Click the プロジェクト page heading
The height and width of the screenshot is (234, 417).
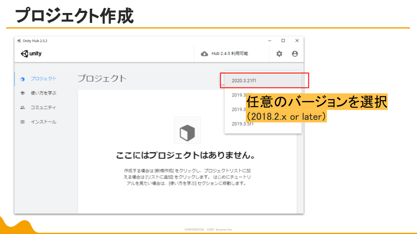(x=102, y=78)
